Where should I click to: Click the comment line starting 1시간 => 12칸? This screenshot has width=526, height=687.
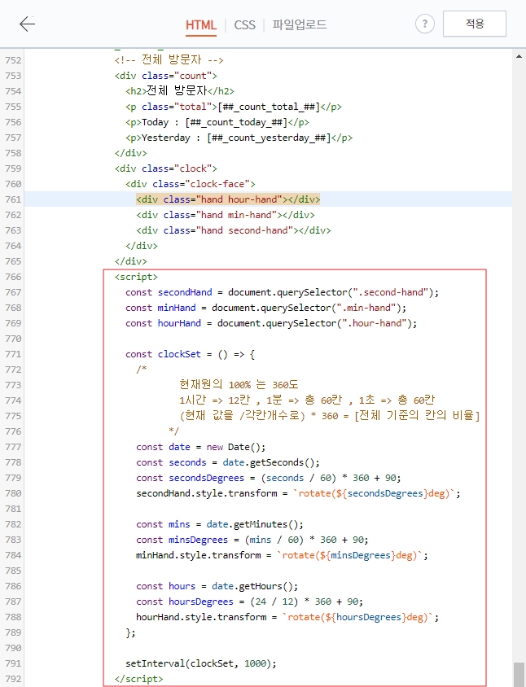[307, 400]
